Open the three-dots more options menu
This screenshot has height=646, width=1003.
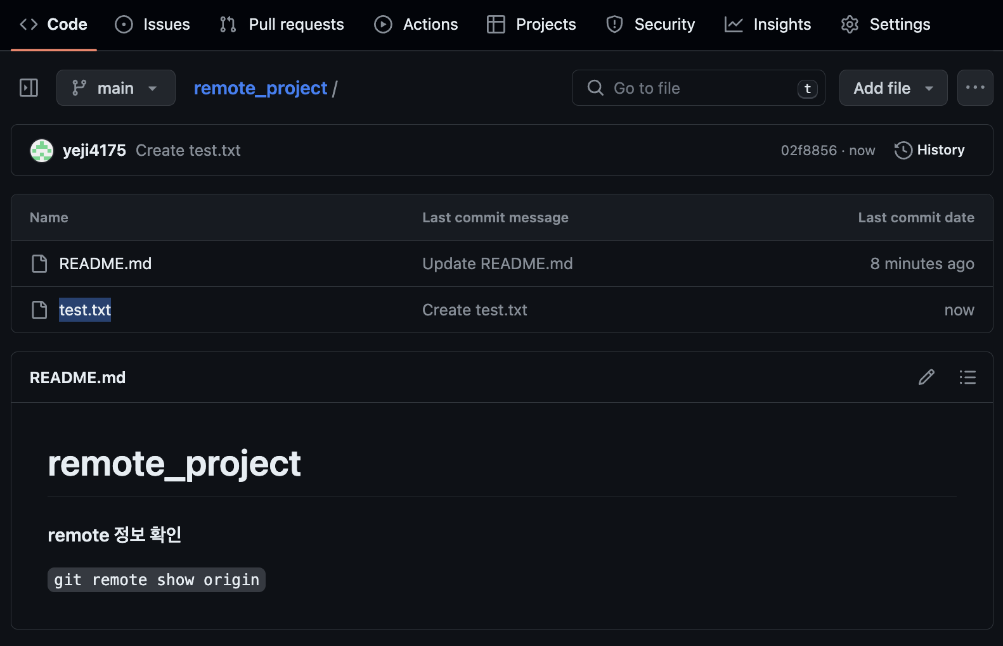[975, 87]
